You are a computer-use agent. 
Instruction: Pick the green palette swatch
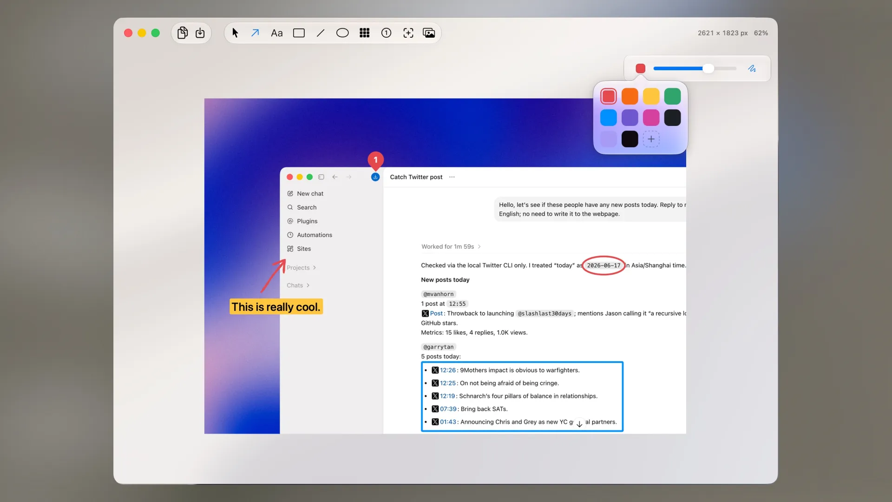point(673,96)
